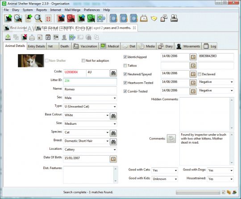Open the Vaccination tab

click(85, 46)
